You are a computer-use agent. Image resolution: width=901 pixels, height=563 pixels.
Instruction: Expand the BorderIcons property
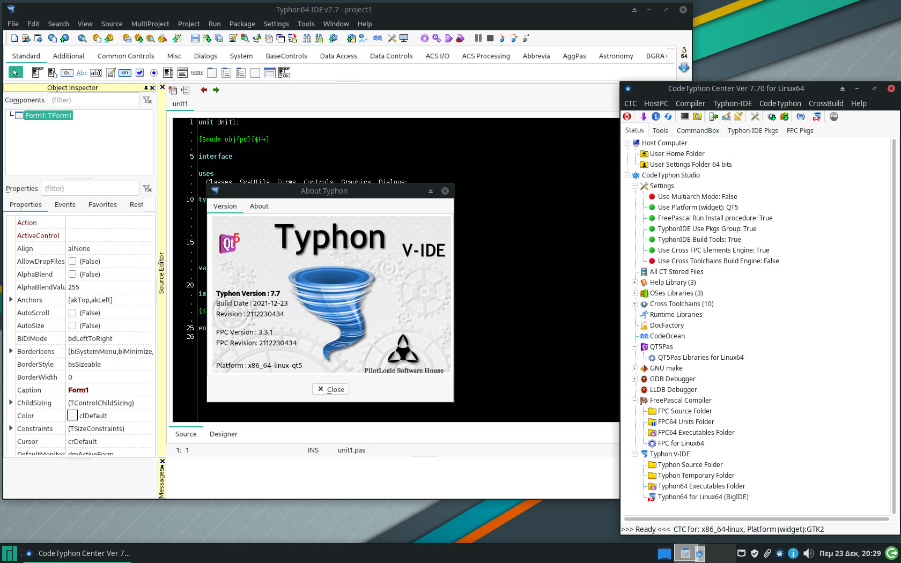tap(11, 351)
